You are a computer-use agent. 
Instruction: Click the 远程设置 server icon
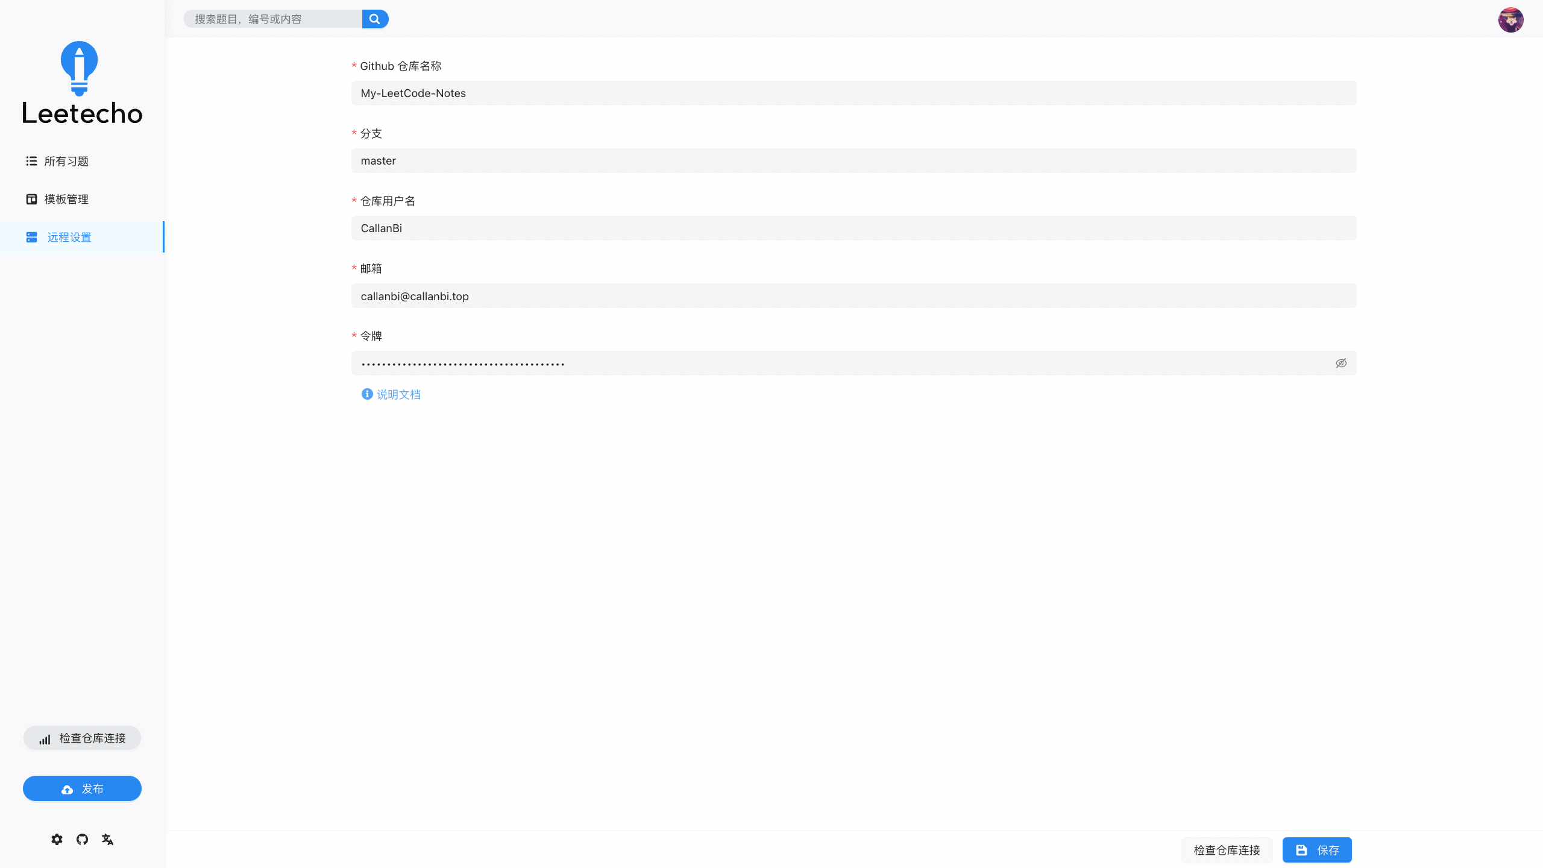(32, 237)
